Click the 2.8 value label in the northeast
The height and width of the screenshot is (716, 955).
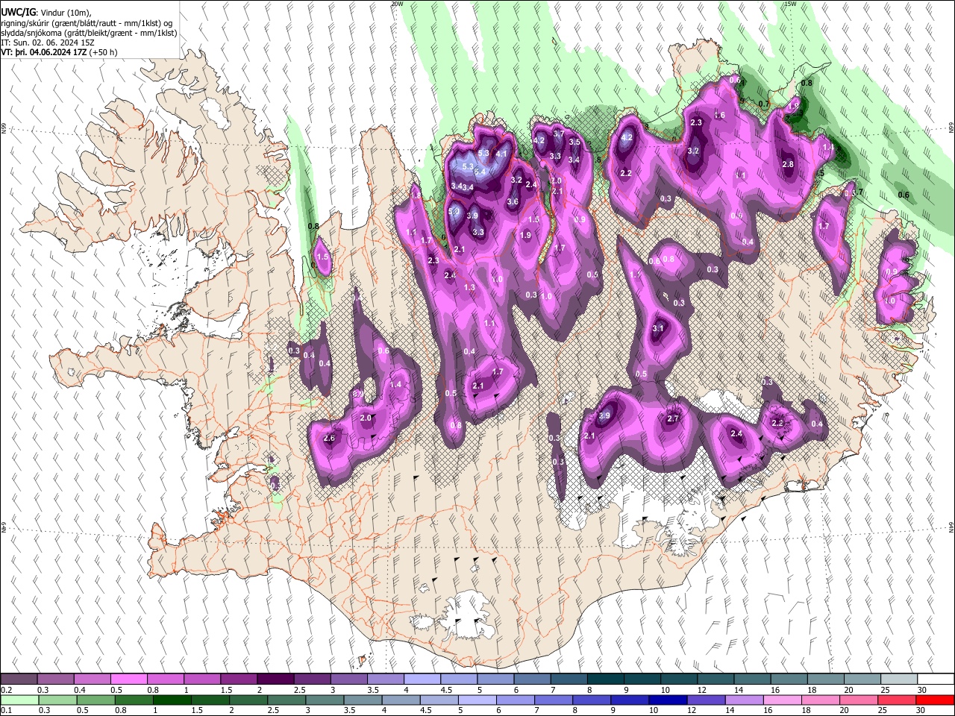788,164
